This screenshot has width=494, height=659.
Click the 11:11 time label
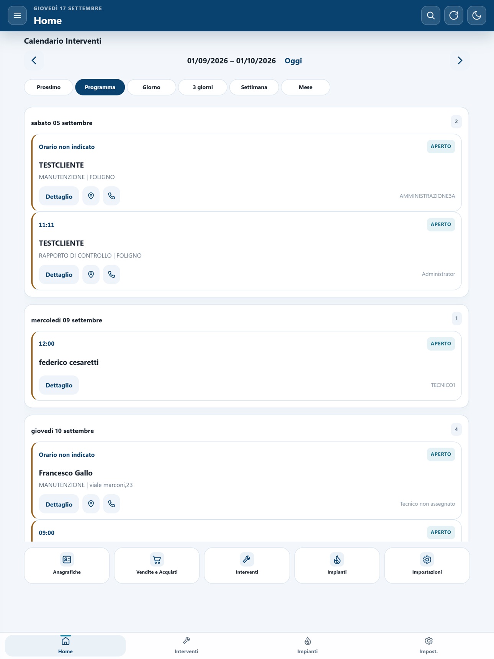tap(46, 225)
